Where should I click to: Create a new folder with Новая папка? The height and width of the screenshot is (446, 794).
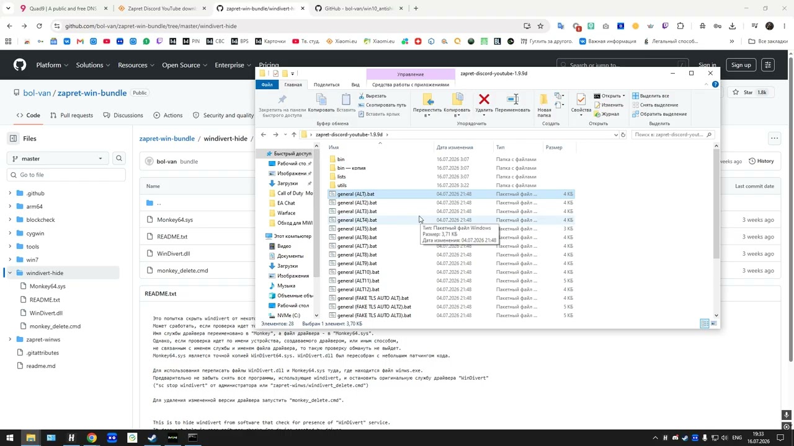coord(544,105)
